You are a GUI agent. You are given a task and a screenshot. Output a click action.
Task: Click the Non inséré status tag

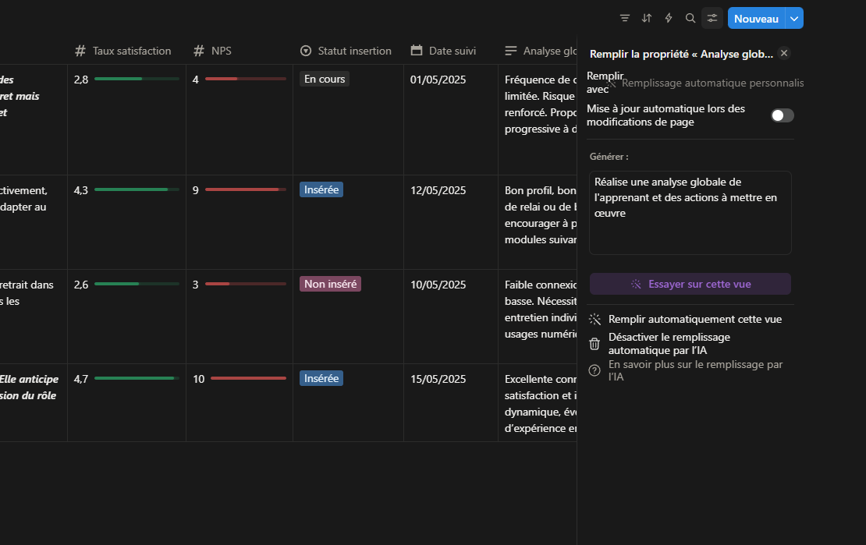[x=330, y=284]
